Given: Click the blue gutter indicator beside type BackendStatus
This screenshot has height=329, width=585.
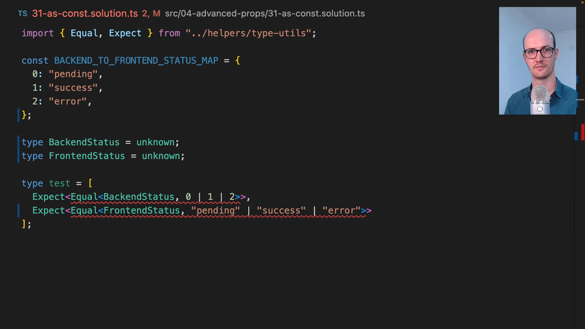Looking at the screenshot, I should (19, 142).
